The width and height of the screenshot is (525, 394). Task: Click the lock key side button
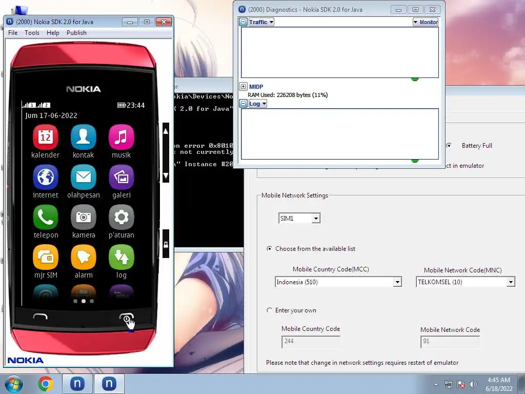pos(166,244)
